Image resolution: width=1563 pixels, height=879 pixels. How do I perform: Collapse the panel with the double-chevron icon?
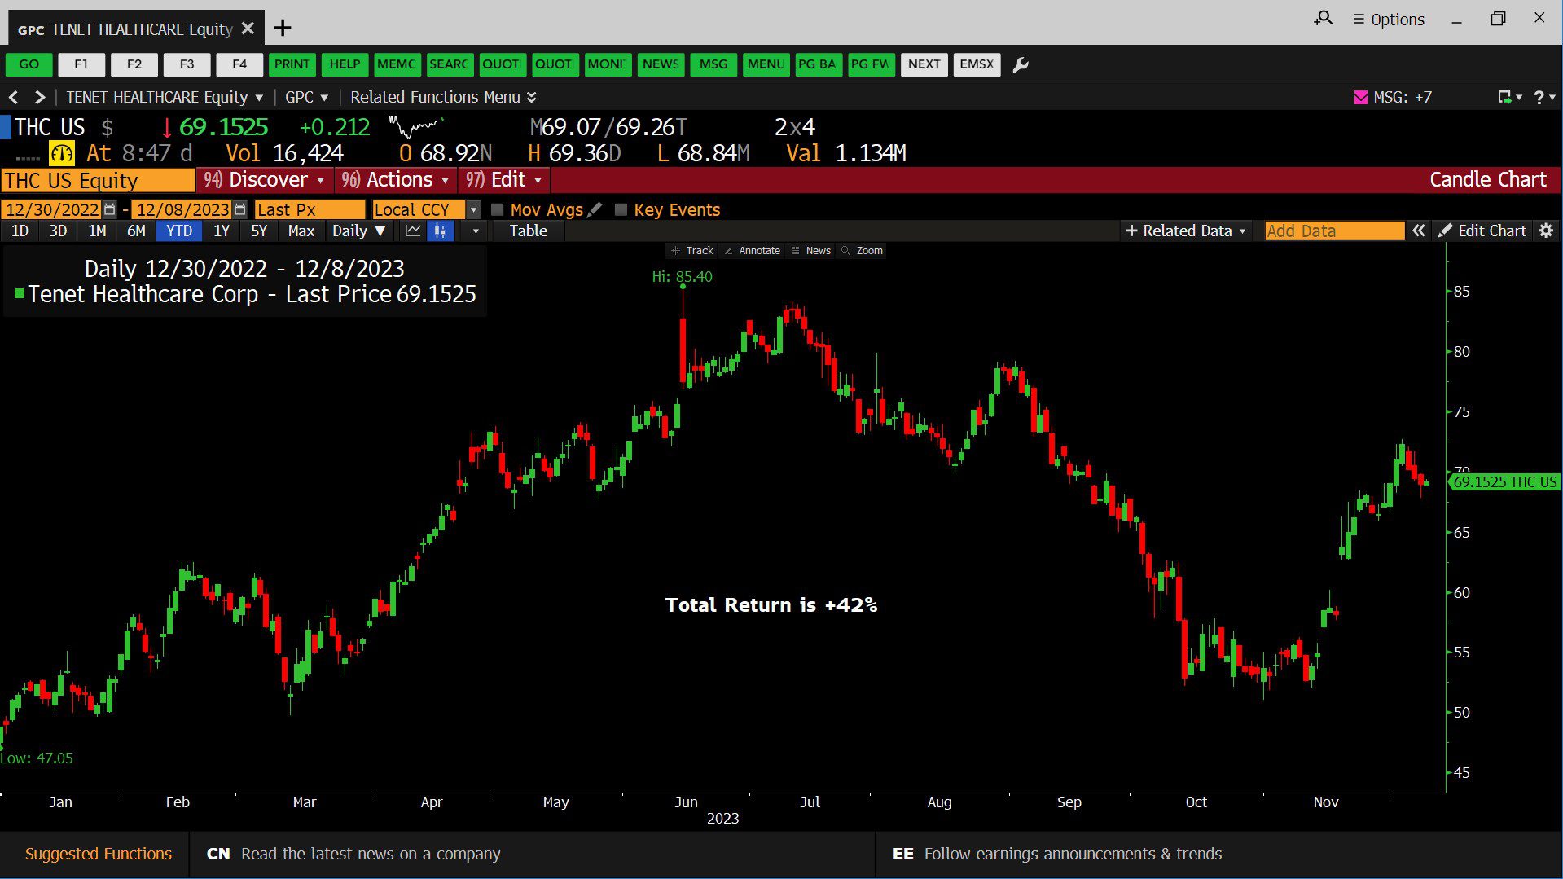click(x=1418, y=231)
